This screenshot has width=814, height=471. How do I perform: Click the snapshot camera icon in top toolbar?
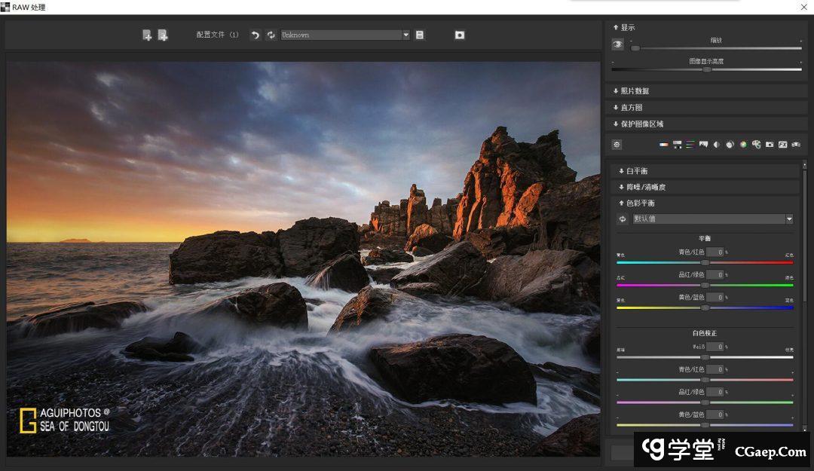pos(460,35)
